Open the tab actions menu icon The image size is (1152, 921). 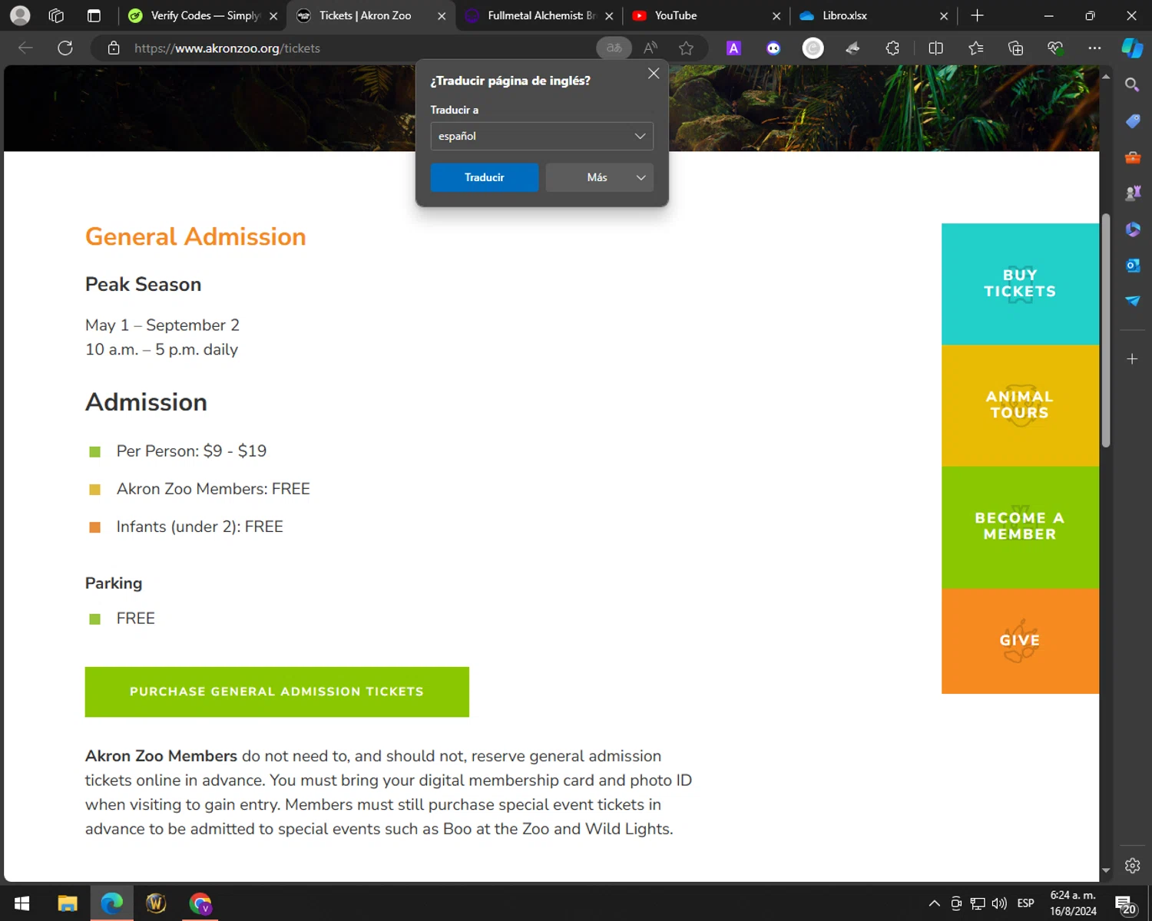(x=94, y=15)
